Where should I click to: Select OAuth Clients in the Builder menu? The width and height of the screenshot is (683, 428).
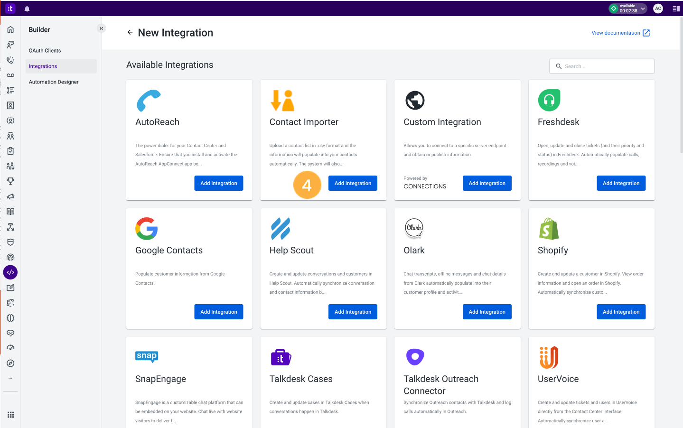(x=45, y=50)
